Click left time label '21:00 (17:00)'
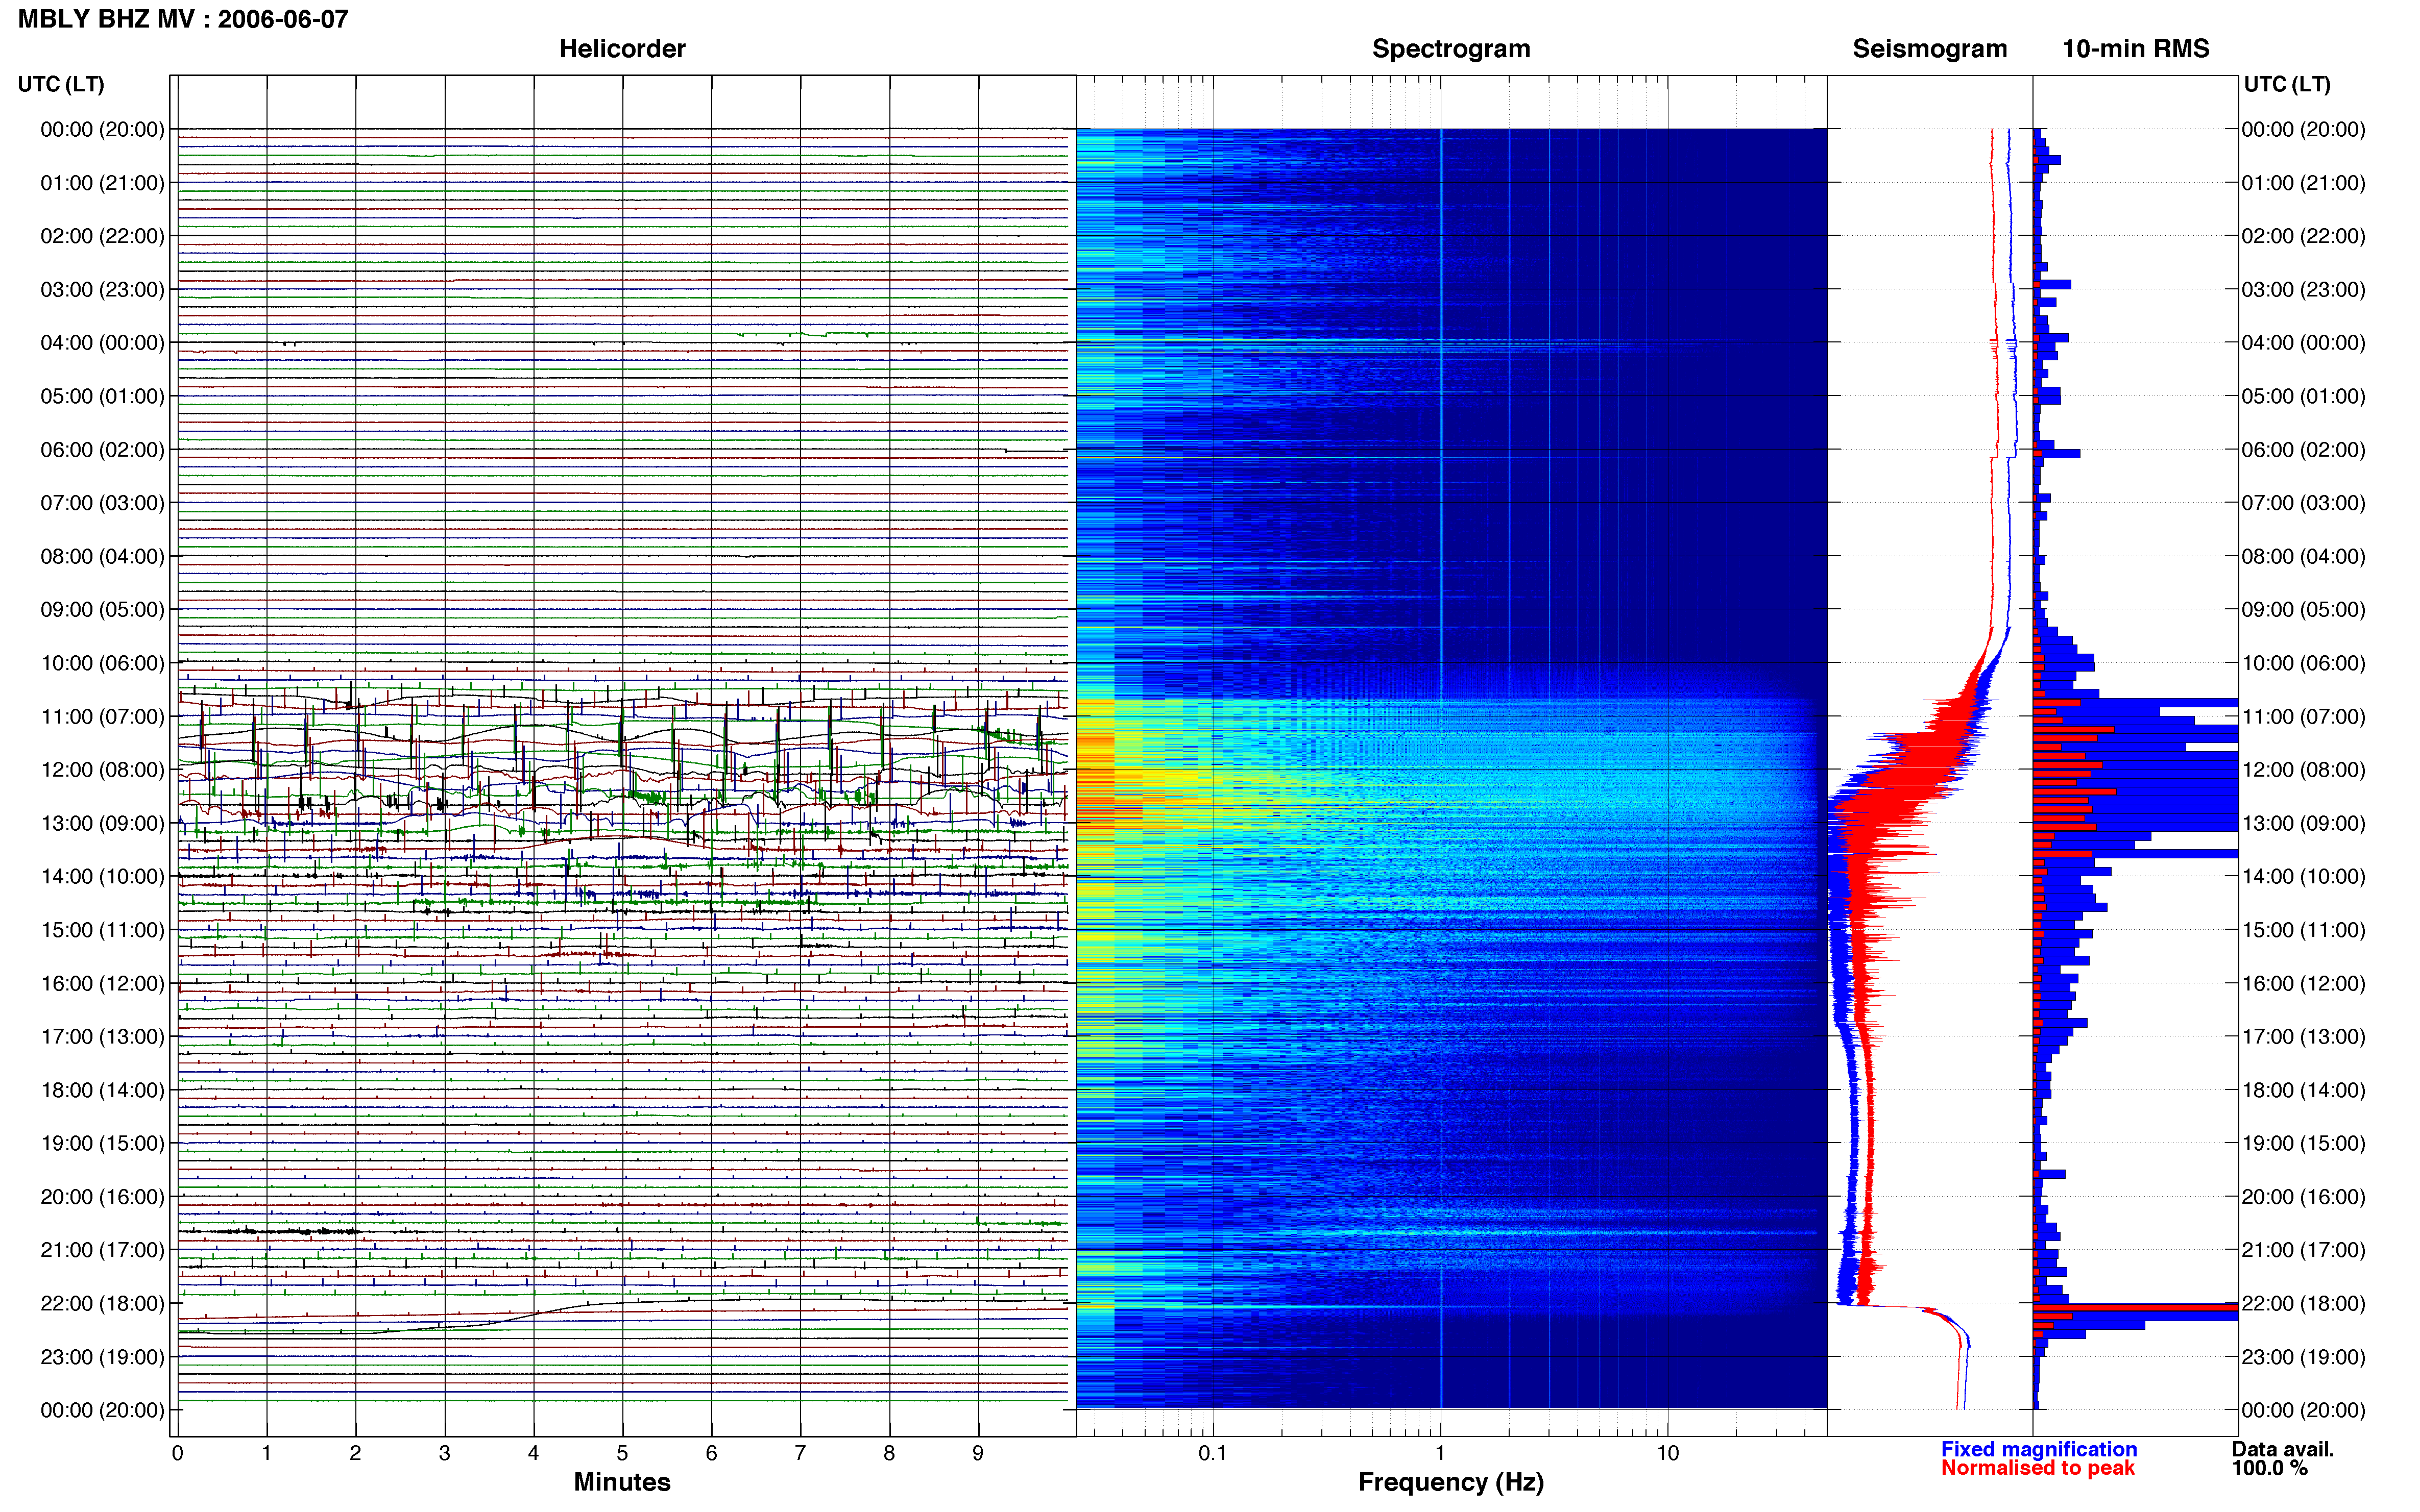The height and width of the screenshot is (1512, 2420). coord(102,1250)
